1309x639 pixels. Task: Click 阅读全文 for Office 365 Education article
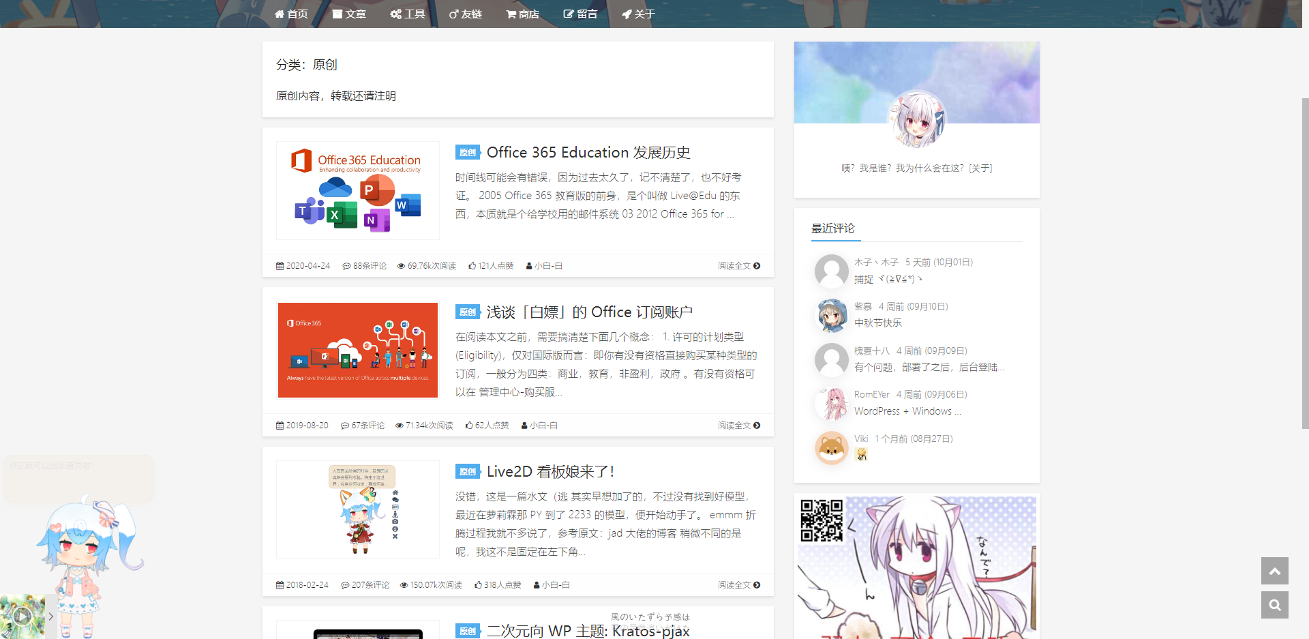[x=739, y=266]
